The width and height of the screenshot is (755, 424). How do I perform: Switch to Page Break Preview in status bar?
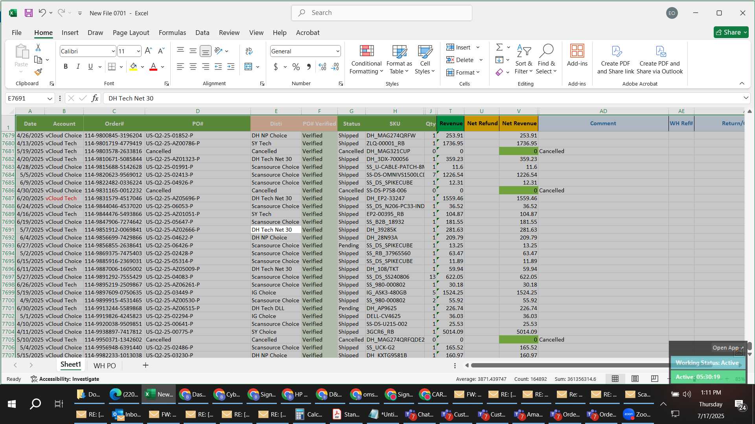(x=654, y=378)
